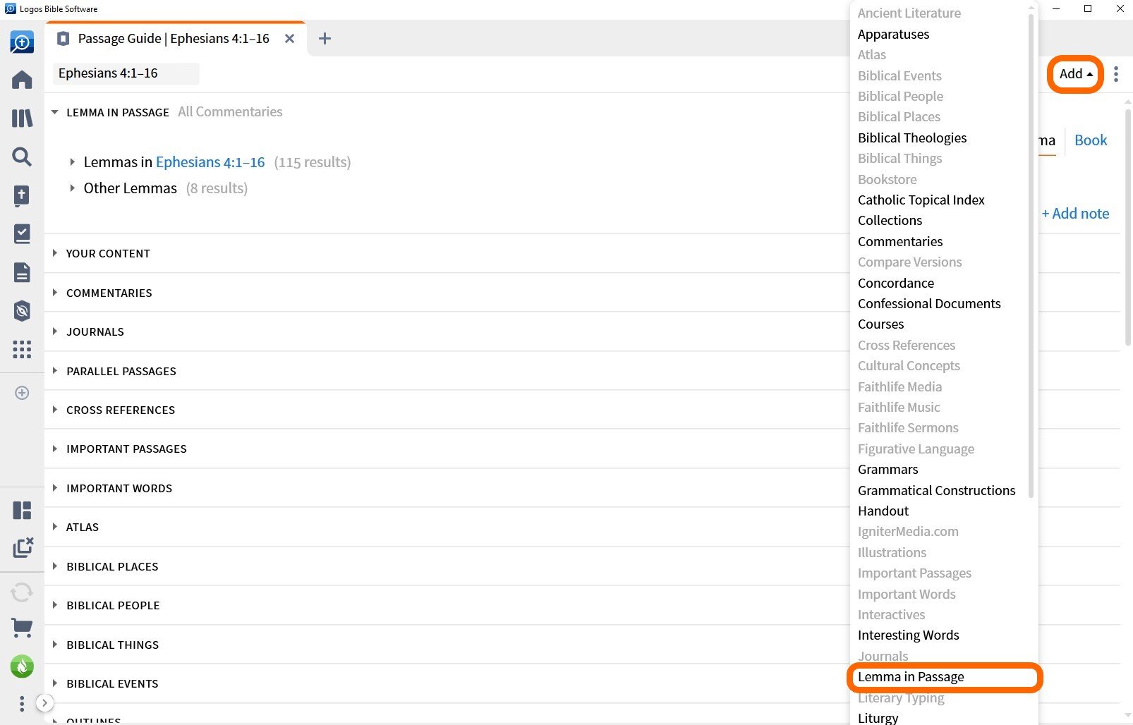The image size is (1133, 725).
Task: Expand the Your Content section
Action: pos(55,253)
